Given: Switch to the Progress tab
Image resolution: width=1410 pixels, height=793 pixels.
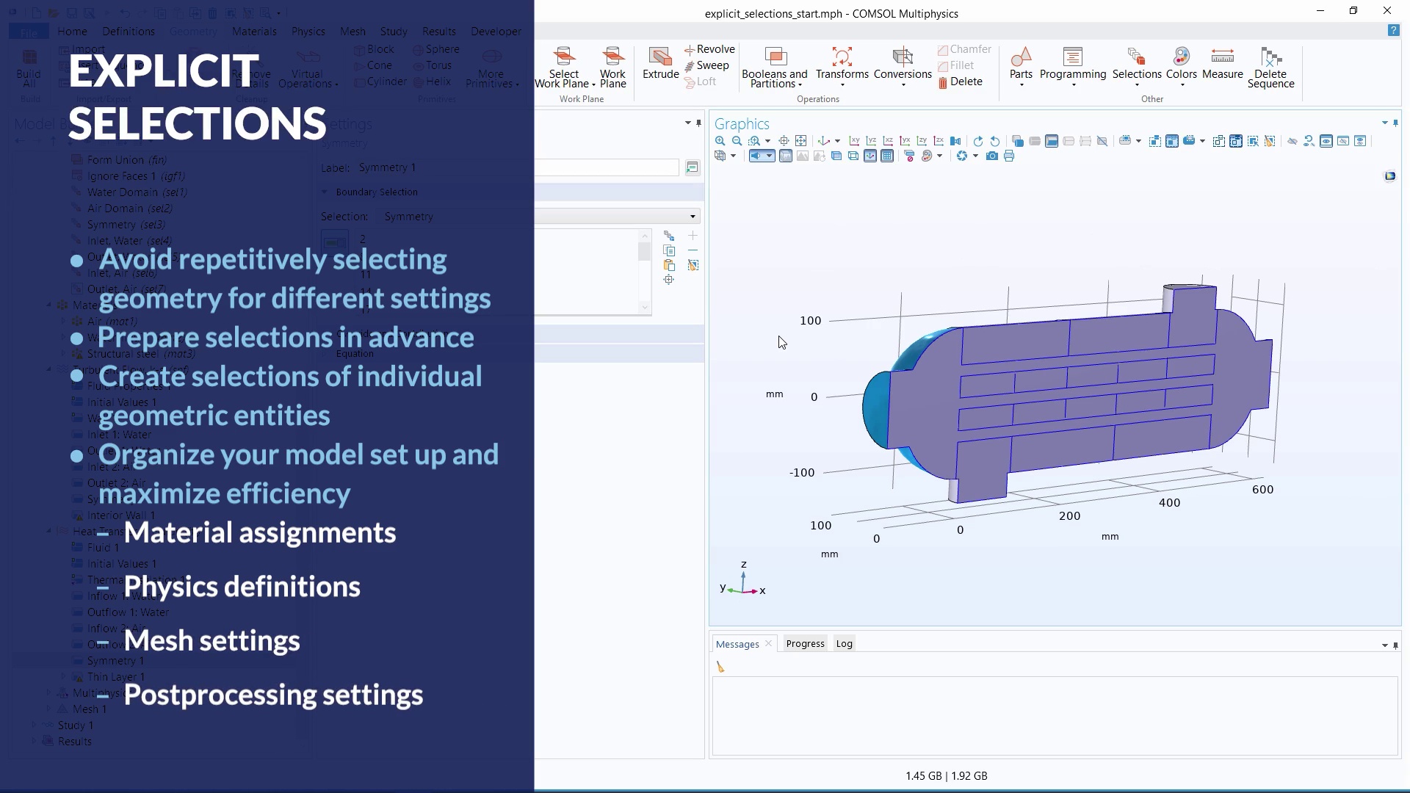Looking at the screenshot, I should pos(805,643).
